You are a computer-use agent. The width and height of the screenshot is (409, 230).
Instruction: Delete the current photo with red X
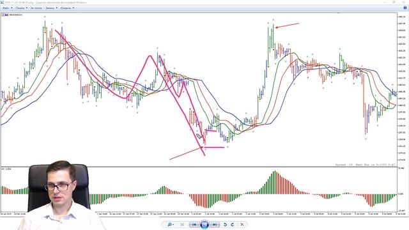(242, 224)
